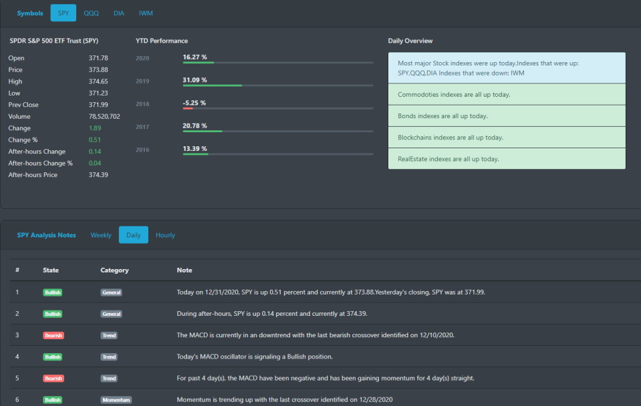
Task: Click the Volume value 78,520,702
Action: [104, 116]
